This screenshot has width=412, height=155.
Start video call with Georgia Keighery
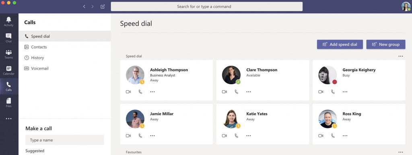click(321, 92)
